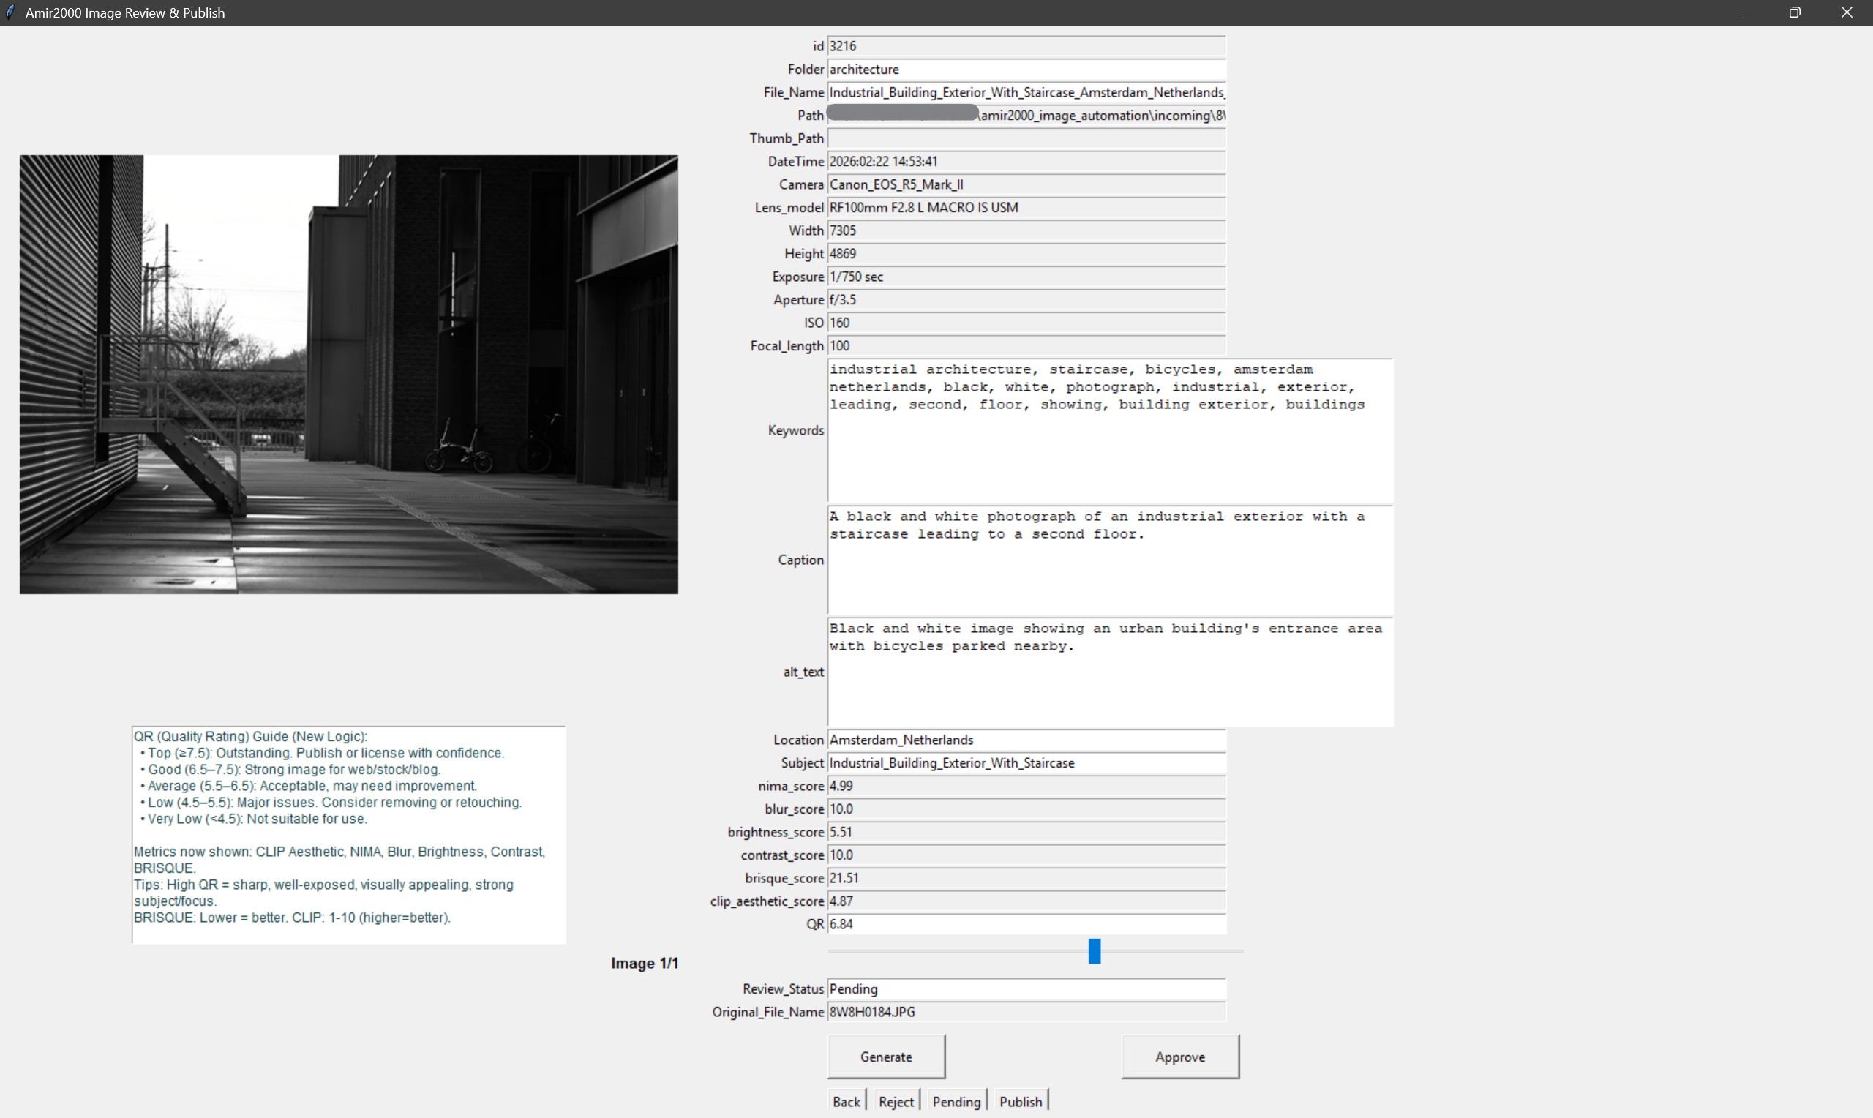Click the black and white image preview
This screenshot has width=1873, height=1118.
tap(348, 375)
